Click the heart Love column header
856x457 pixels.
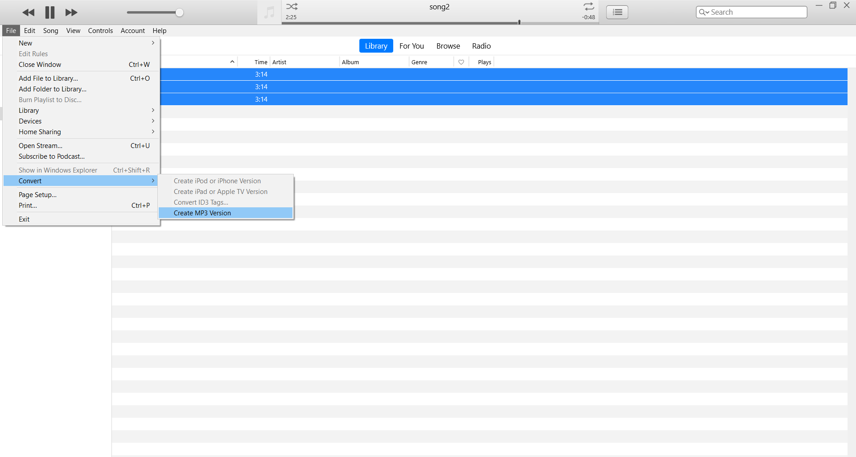coord(461,62)
